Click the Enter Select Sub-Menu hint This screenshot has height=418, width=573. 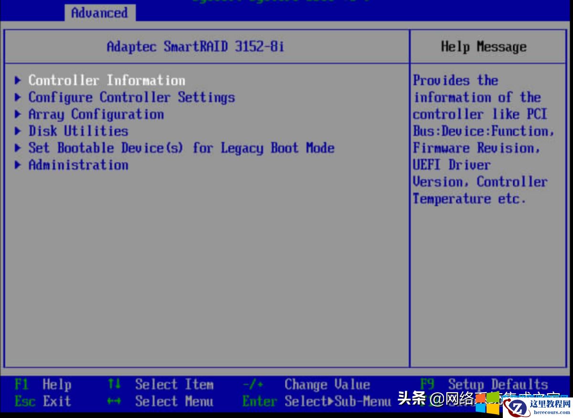pos(317,401)
